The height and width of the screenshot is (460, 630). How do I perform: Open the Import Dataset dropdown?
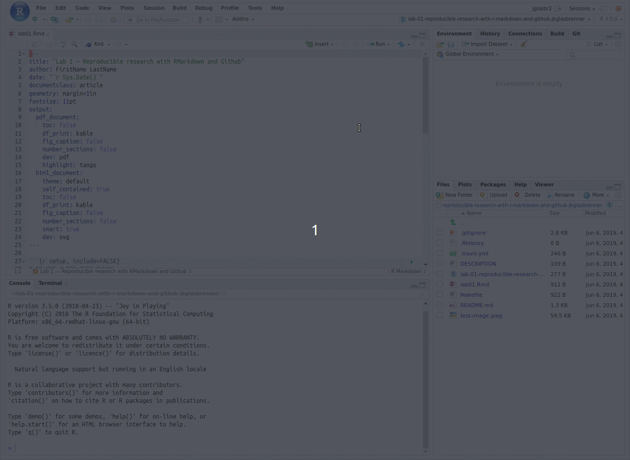[488, 44]
